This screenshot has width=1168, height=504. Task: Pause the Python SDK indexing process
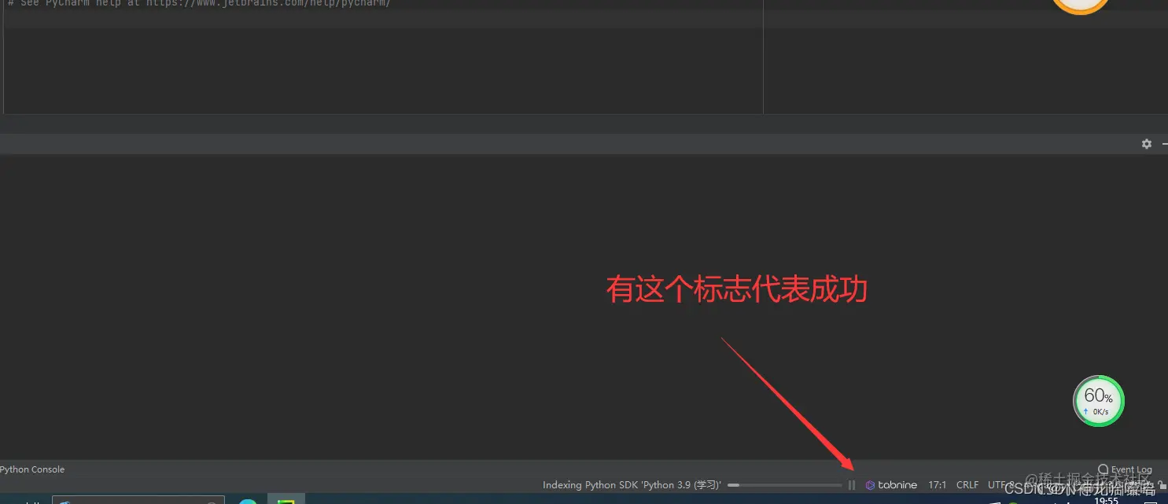(851, 484)
